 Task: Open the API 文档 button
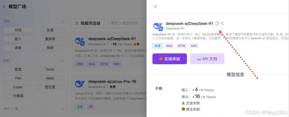pyautogui.click(x=207, y=59)
